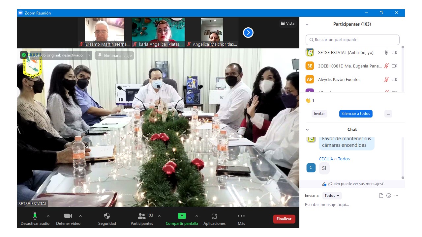Screen dimensions: 422x237
Task: Open share options arrow beside Compartir pantalla
Action: click(197, 216)
